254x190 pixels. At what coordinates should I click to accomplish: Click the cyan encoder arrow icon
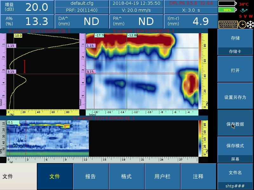(244, 10)
